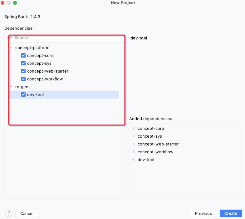Click concept-sys text in Added dependencies

(150, 136)
